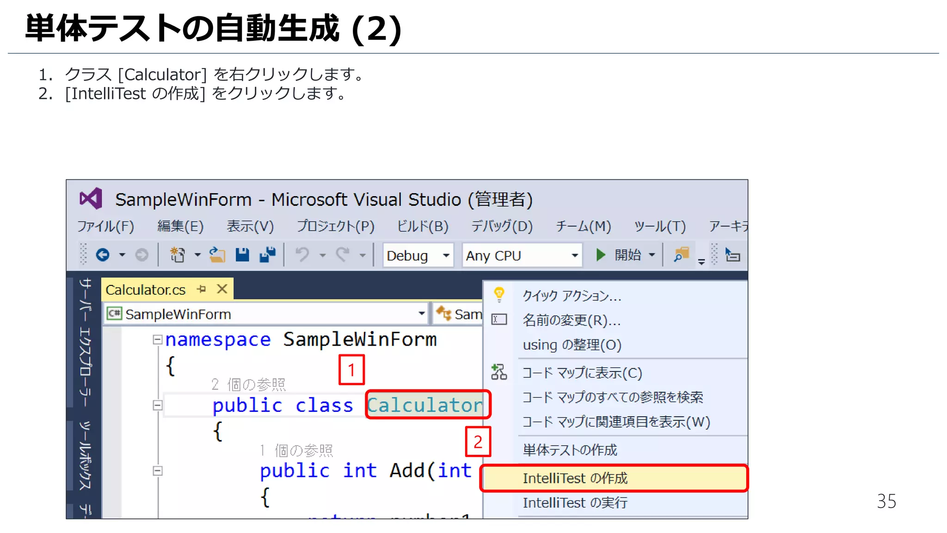Choose IntelliTest の作成 menu entry

pyautogui.click(x=614, y=478)
